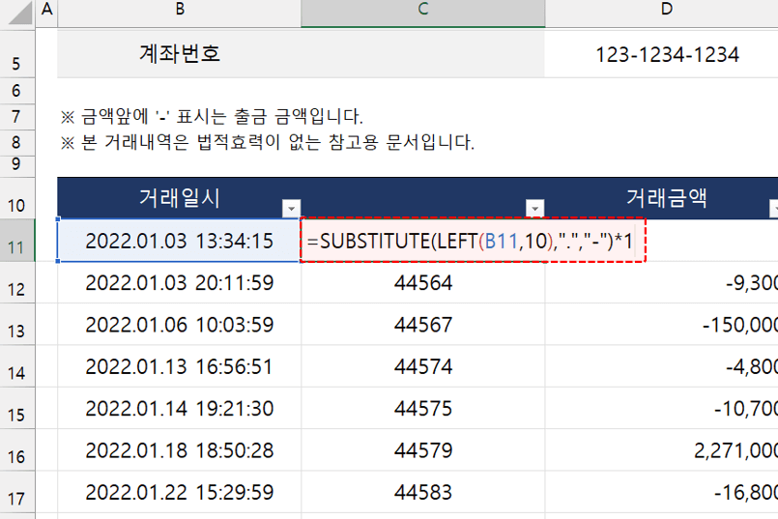Screen dimensions: 778x519
Task: Click the 계좌번호 label cell
Action: [301, 53]
